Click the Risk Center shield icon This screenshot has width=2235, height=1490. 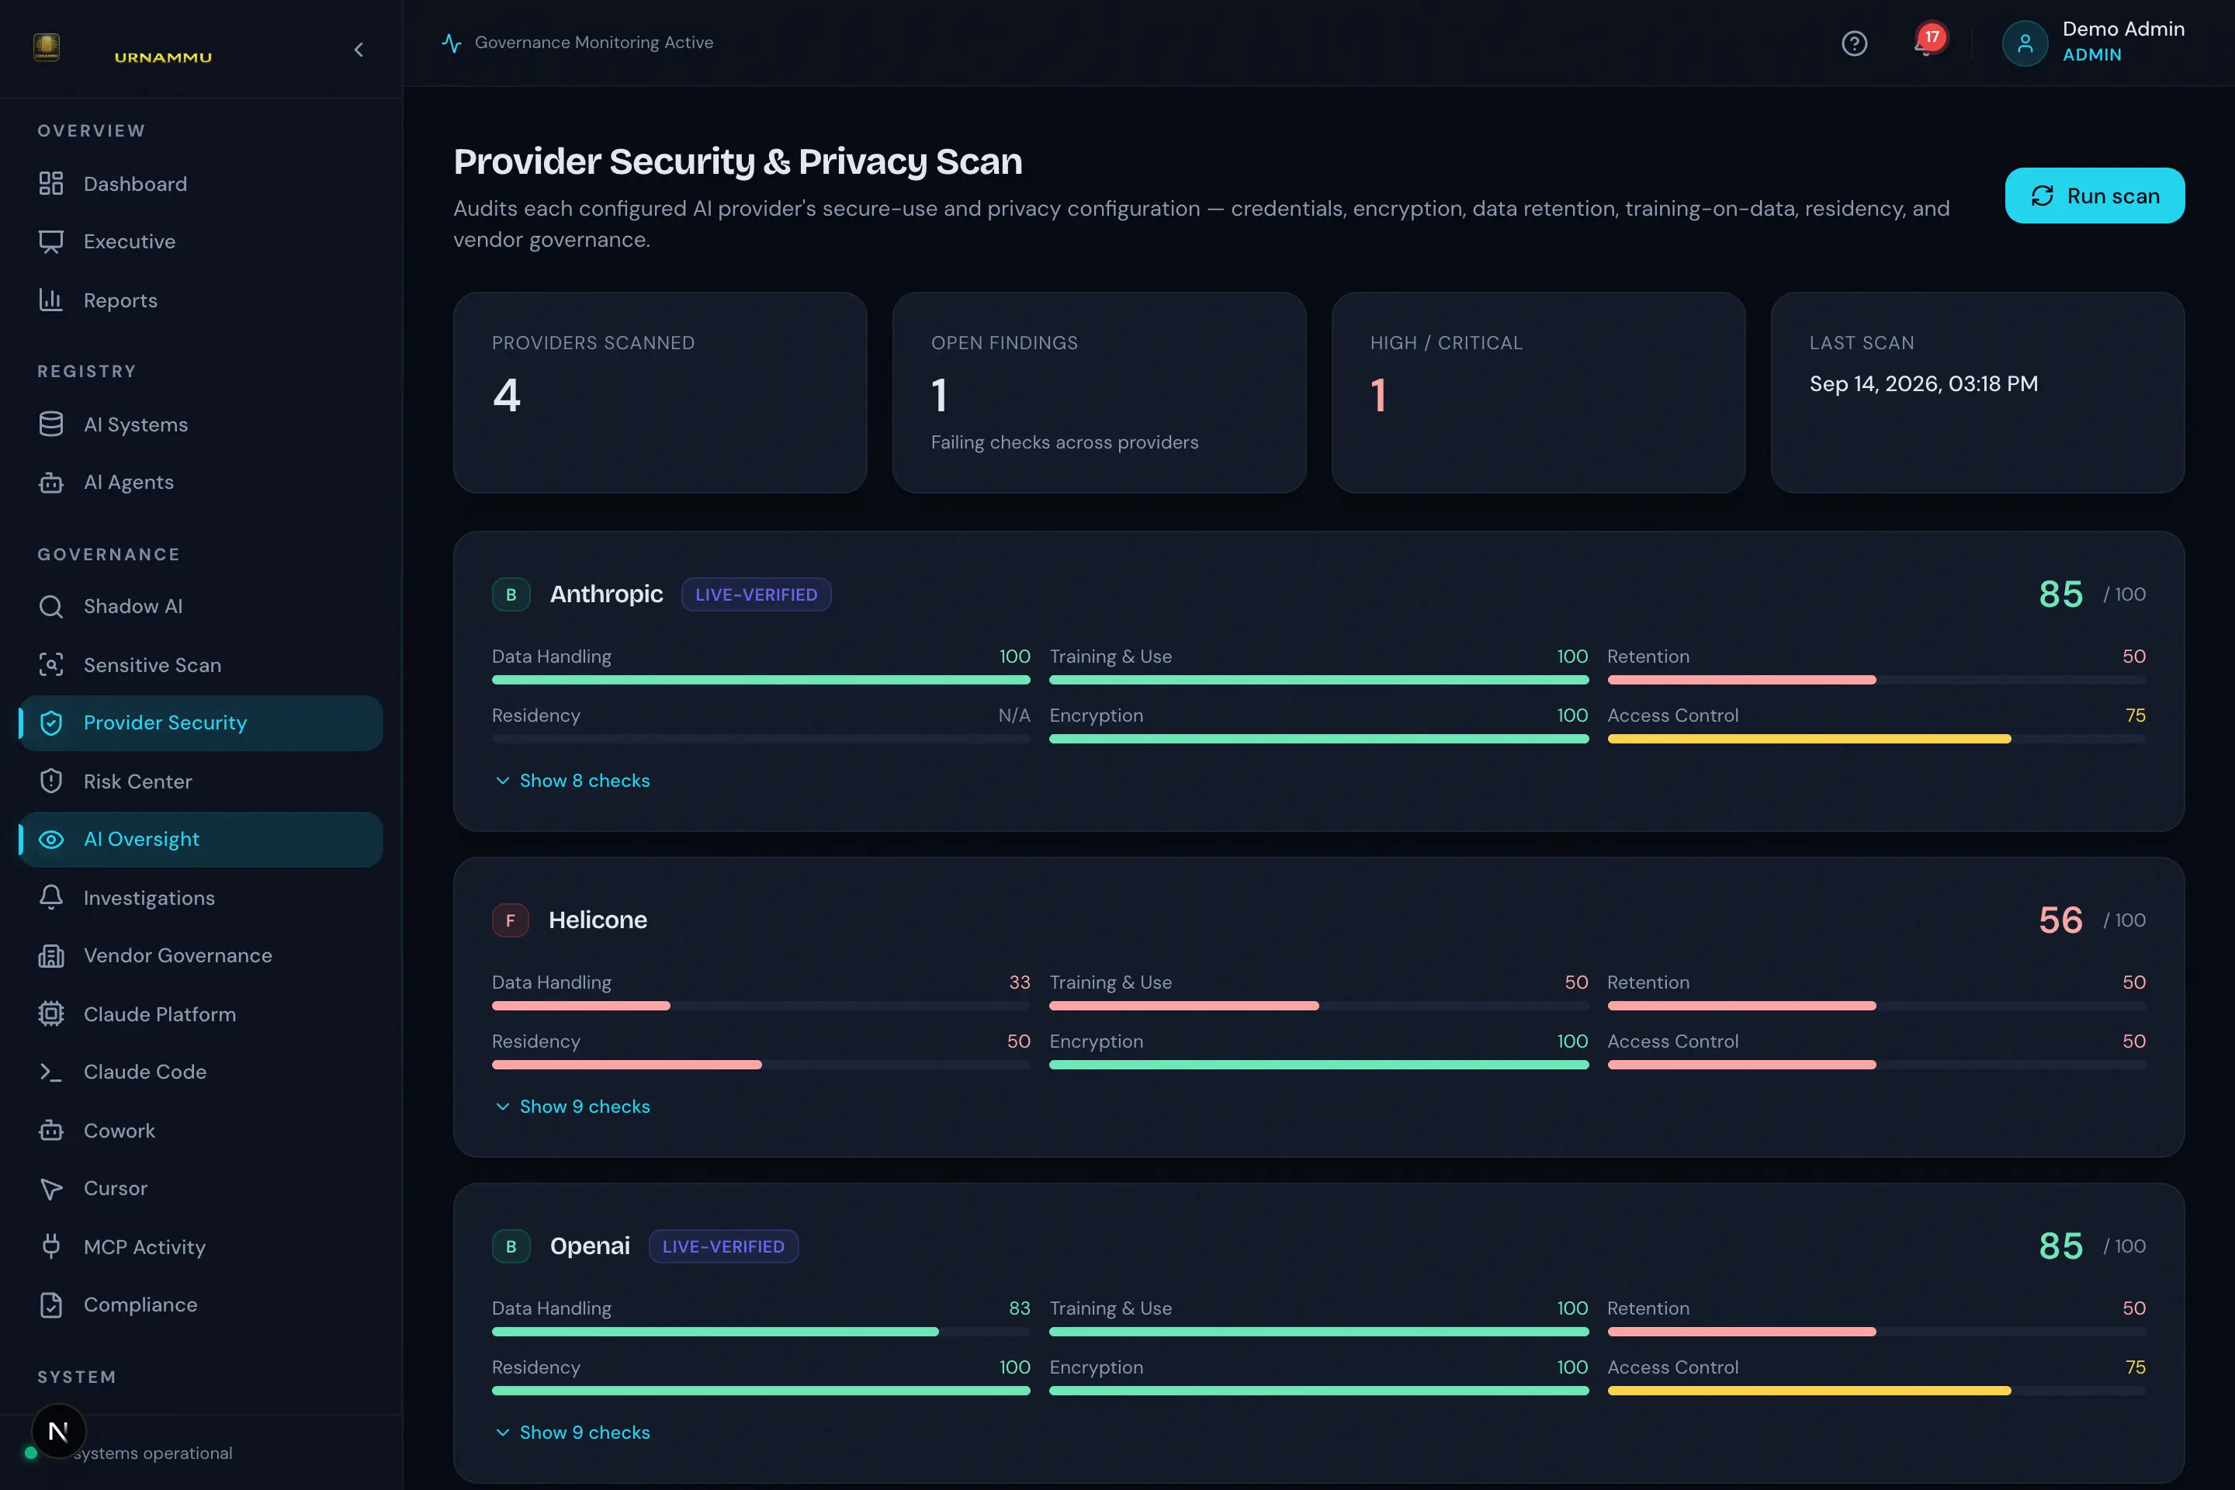pos(51,781)
